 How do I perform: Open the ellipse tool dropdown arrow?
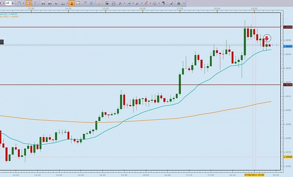point(159,3)
